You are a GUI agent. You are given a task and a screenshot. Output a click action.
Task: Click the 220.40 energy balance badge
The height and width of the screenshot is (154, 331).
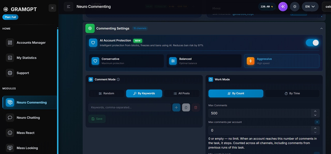pyautogui.click(x=267, y=6)
